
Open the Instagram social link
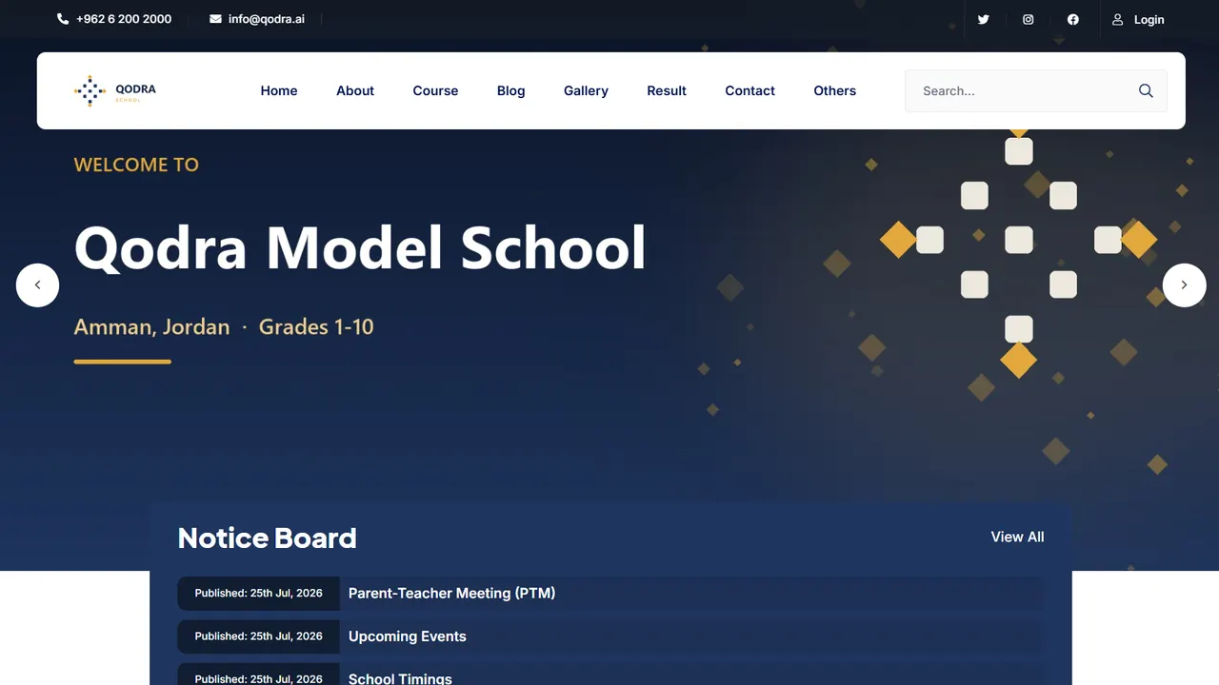(x=1029, y=19)
